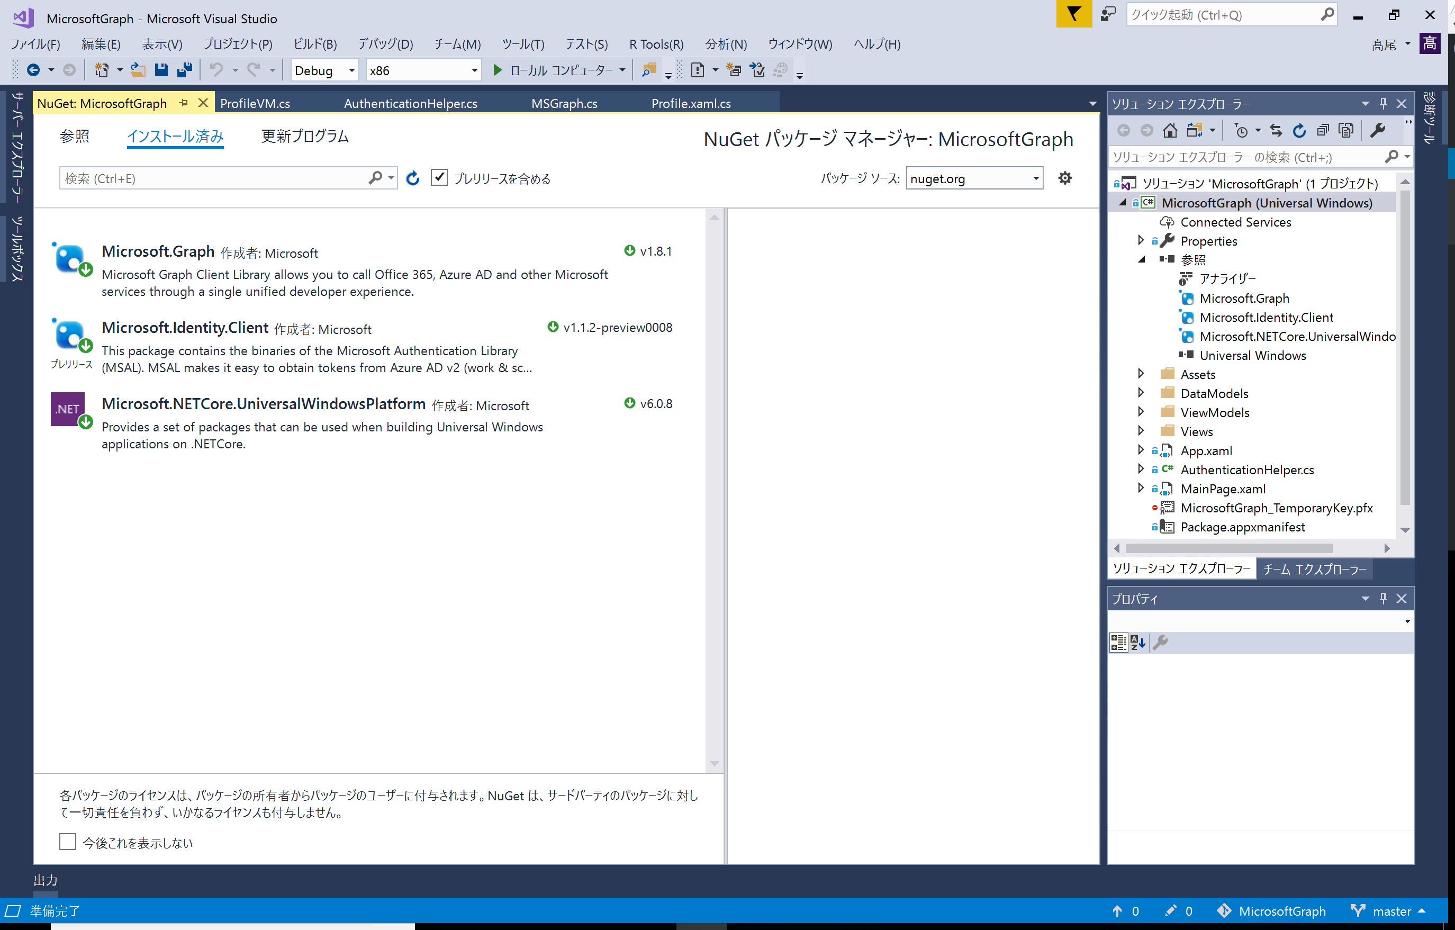
Task: Switch to the AuthenticationHelper.cs tab
Action: click(x=411, y=103)
